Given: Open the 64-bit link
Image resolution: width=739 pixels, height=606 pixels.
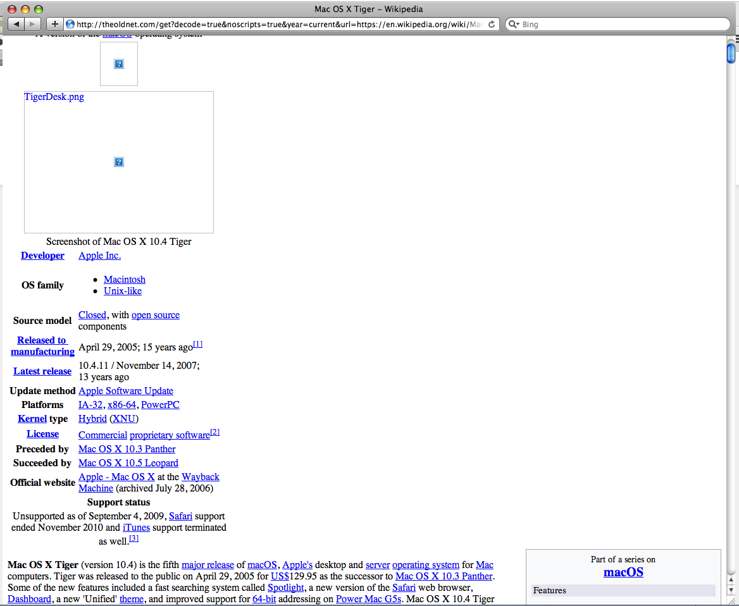Looking at the screenshot, I should [x=264, y=599].
